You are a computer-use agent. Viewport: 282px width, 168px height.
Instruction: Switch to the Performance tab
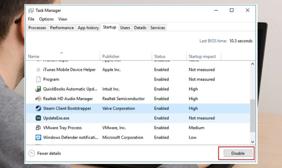(x=62, y=28)
